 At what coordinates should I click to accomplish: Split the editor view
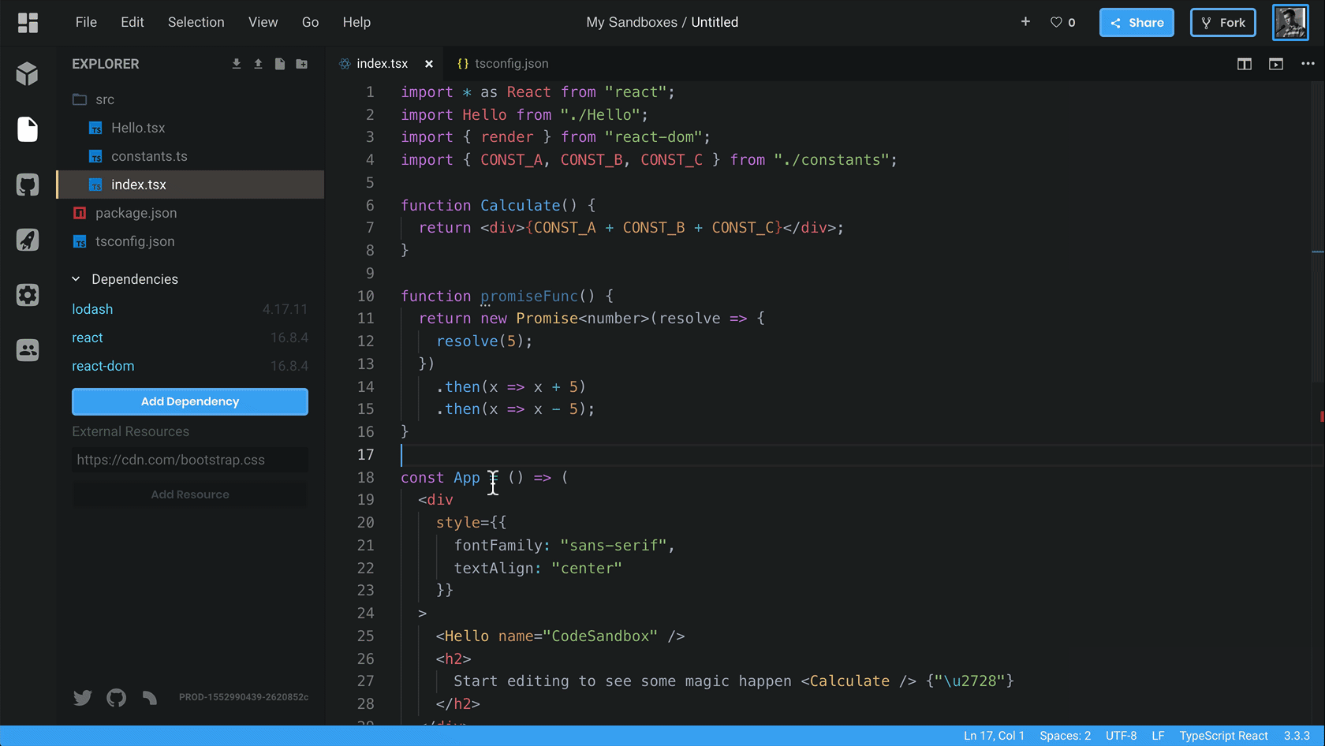pyautogui.click(x=1244, y=64)
